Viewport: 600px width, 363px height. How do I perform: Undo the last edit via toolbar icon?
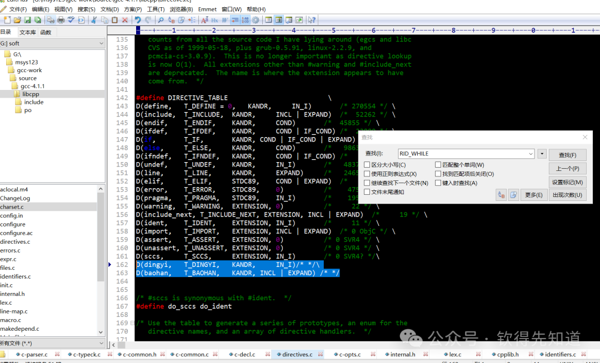(138, 19)
